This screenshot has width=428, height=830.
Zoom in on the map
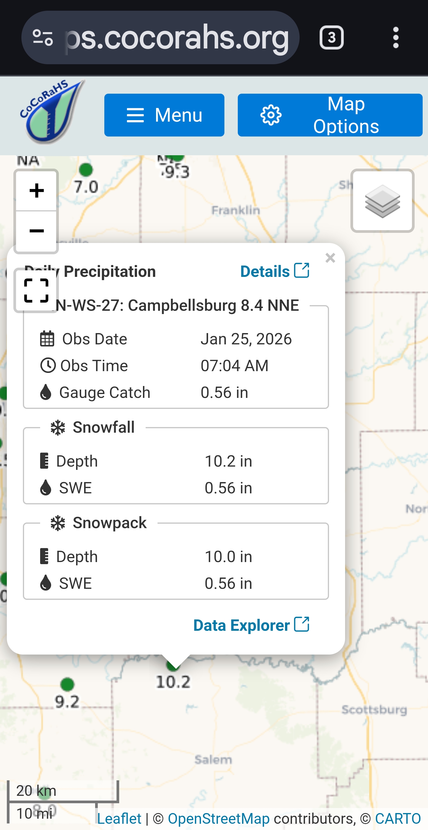36,190
